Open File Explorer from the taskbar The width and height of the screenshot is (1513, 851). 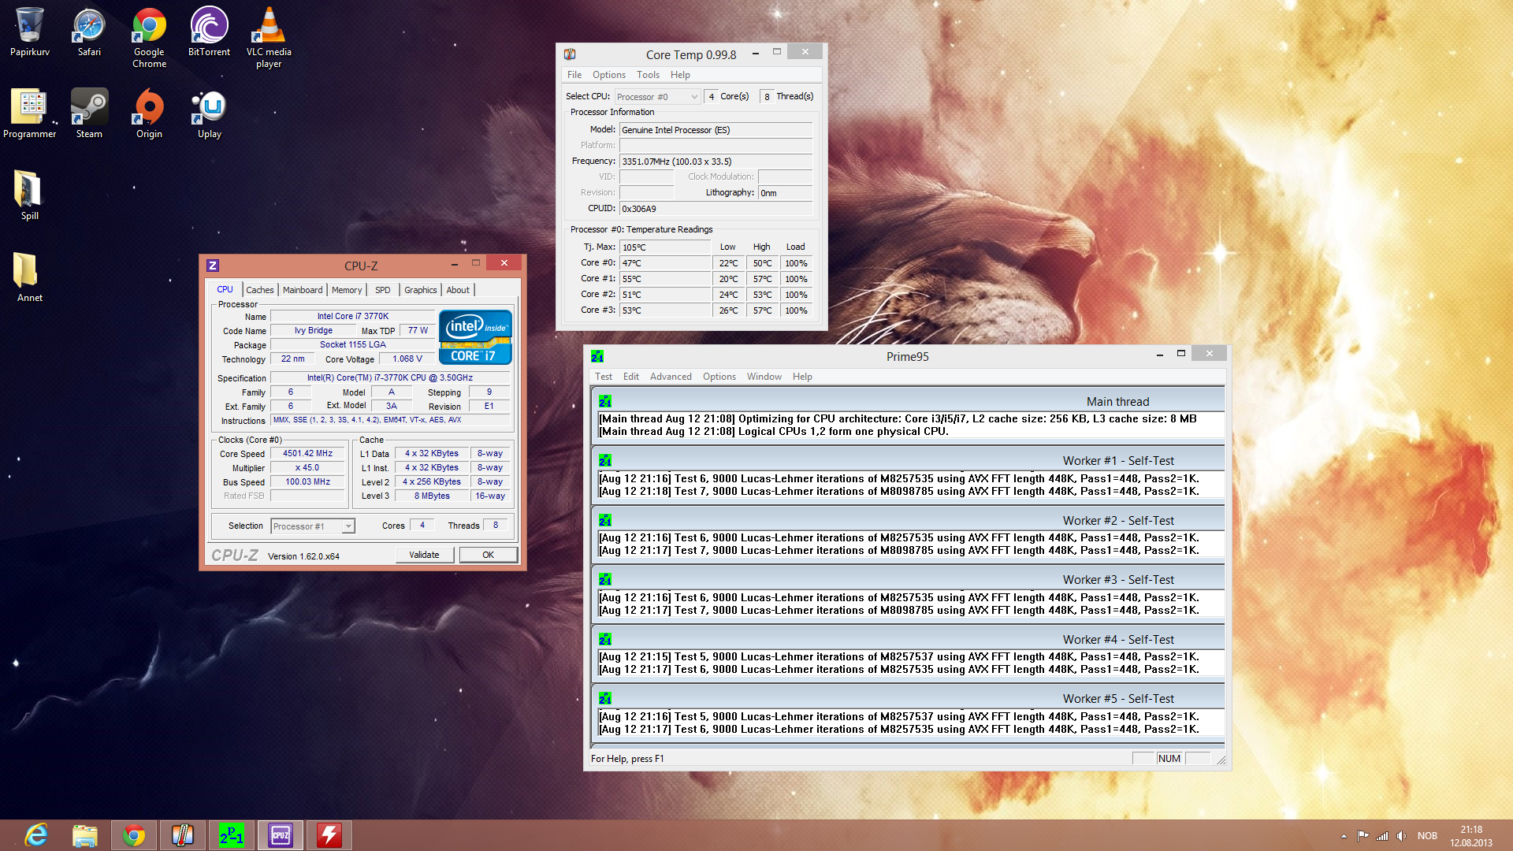(85, 835)
